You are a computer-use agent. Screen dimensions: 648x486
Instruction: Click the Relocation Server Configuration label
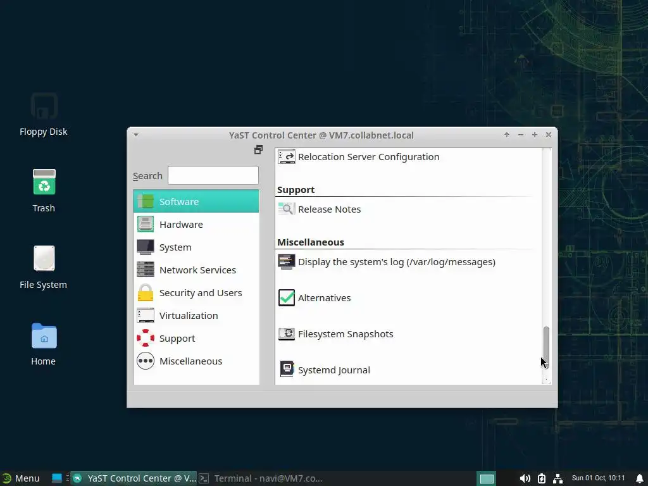tap(369, 157)
